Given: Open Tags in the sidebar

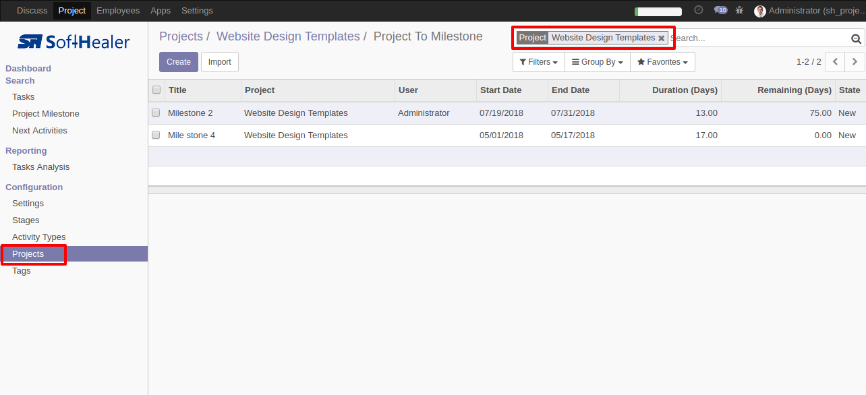Looking at the screenshot, I should click(x=22, y=271).
